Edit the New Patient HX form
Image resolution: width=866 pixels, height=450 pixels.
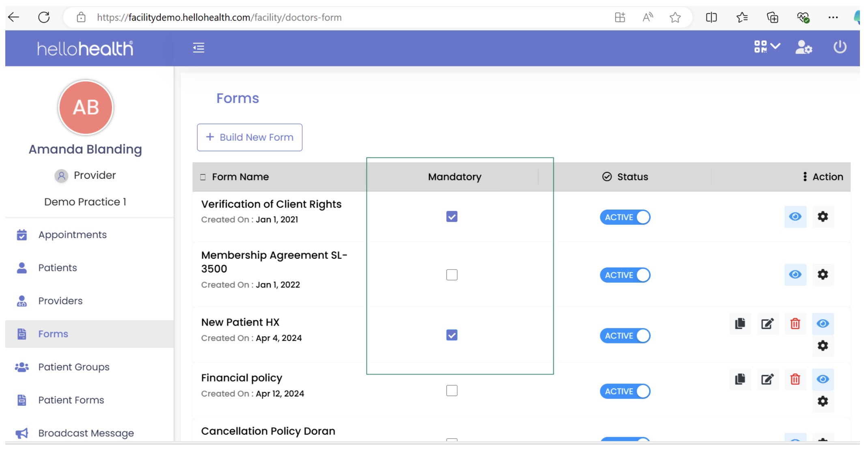pyautogui.click(x=767, y=324)
